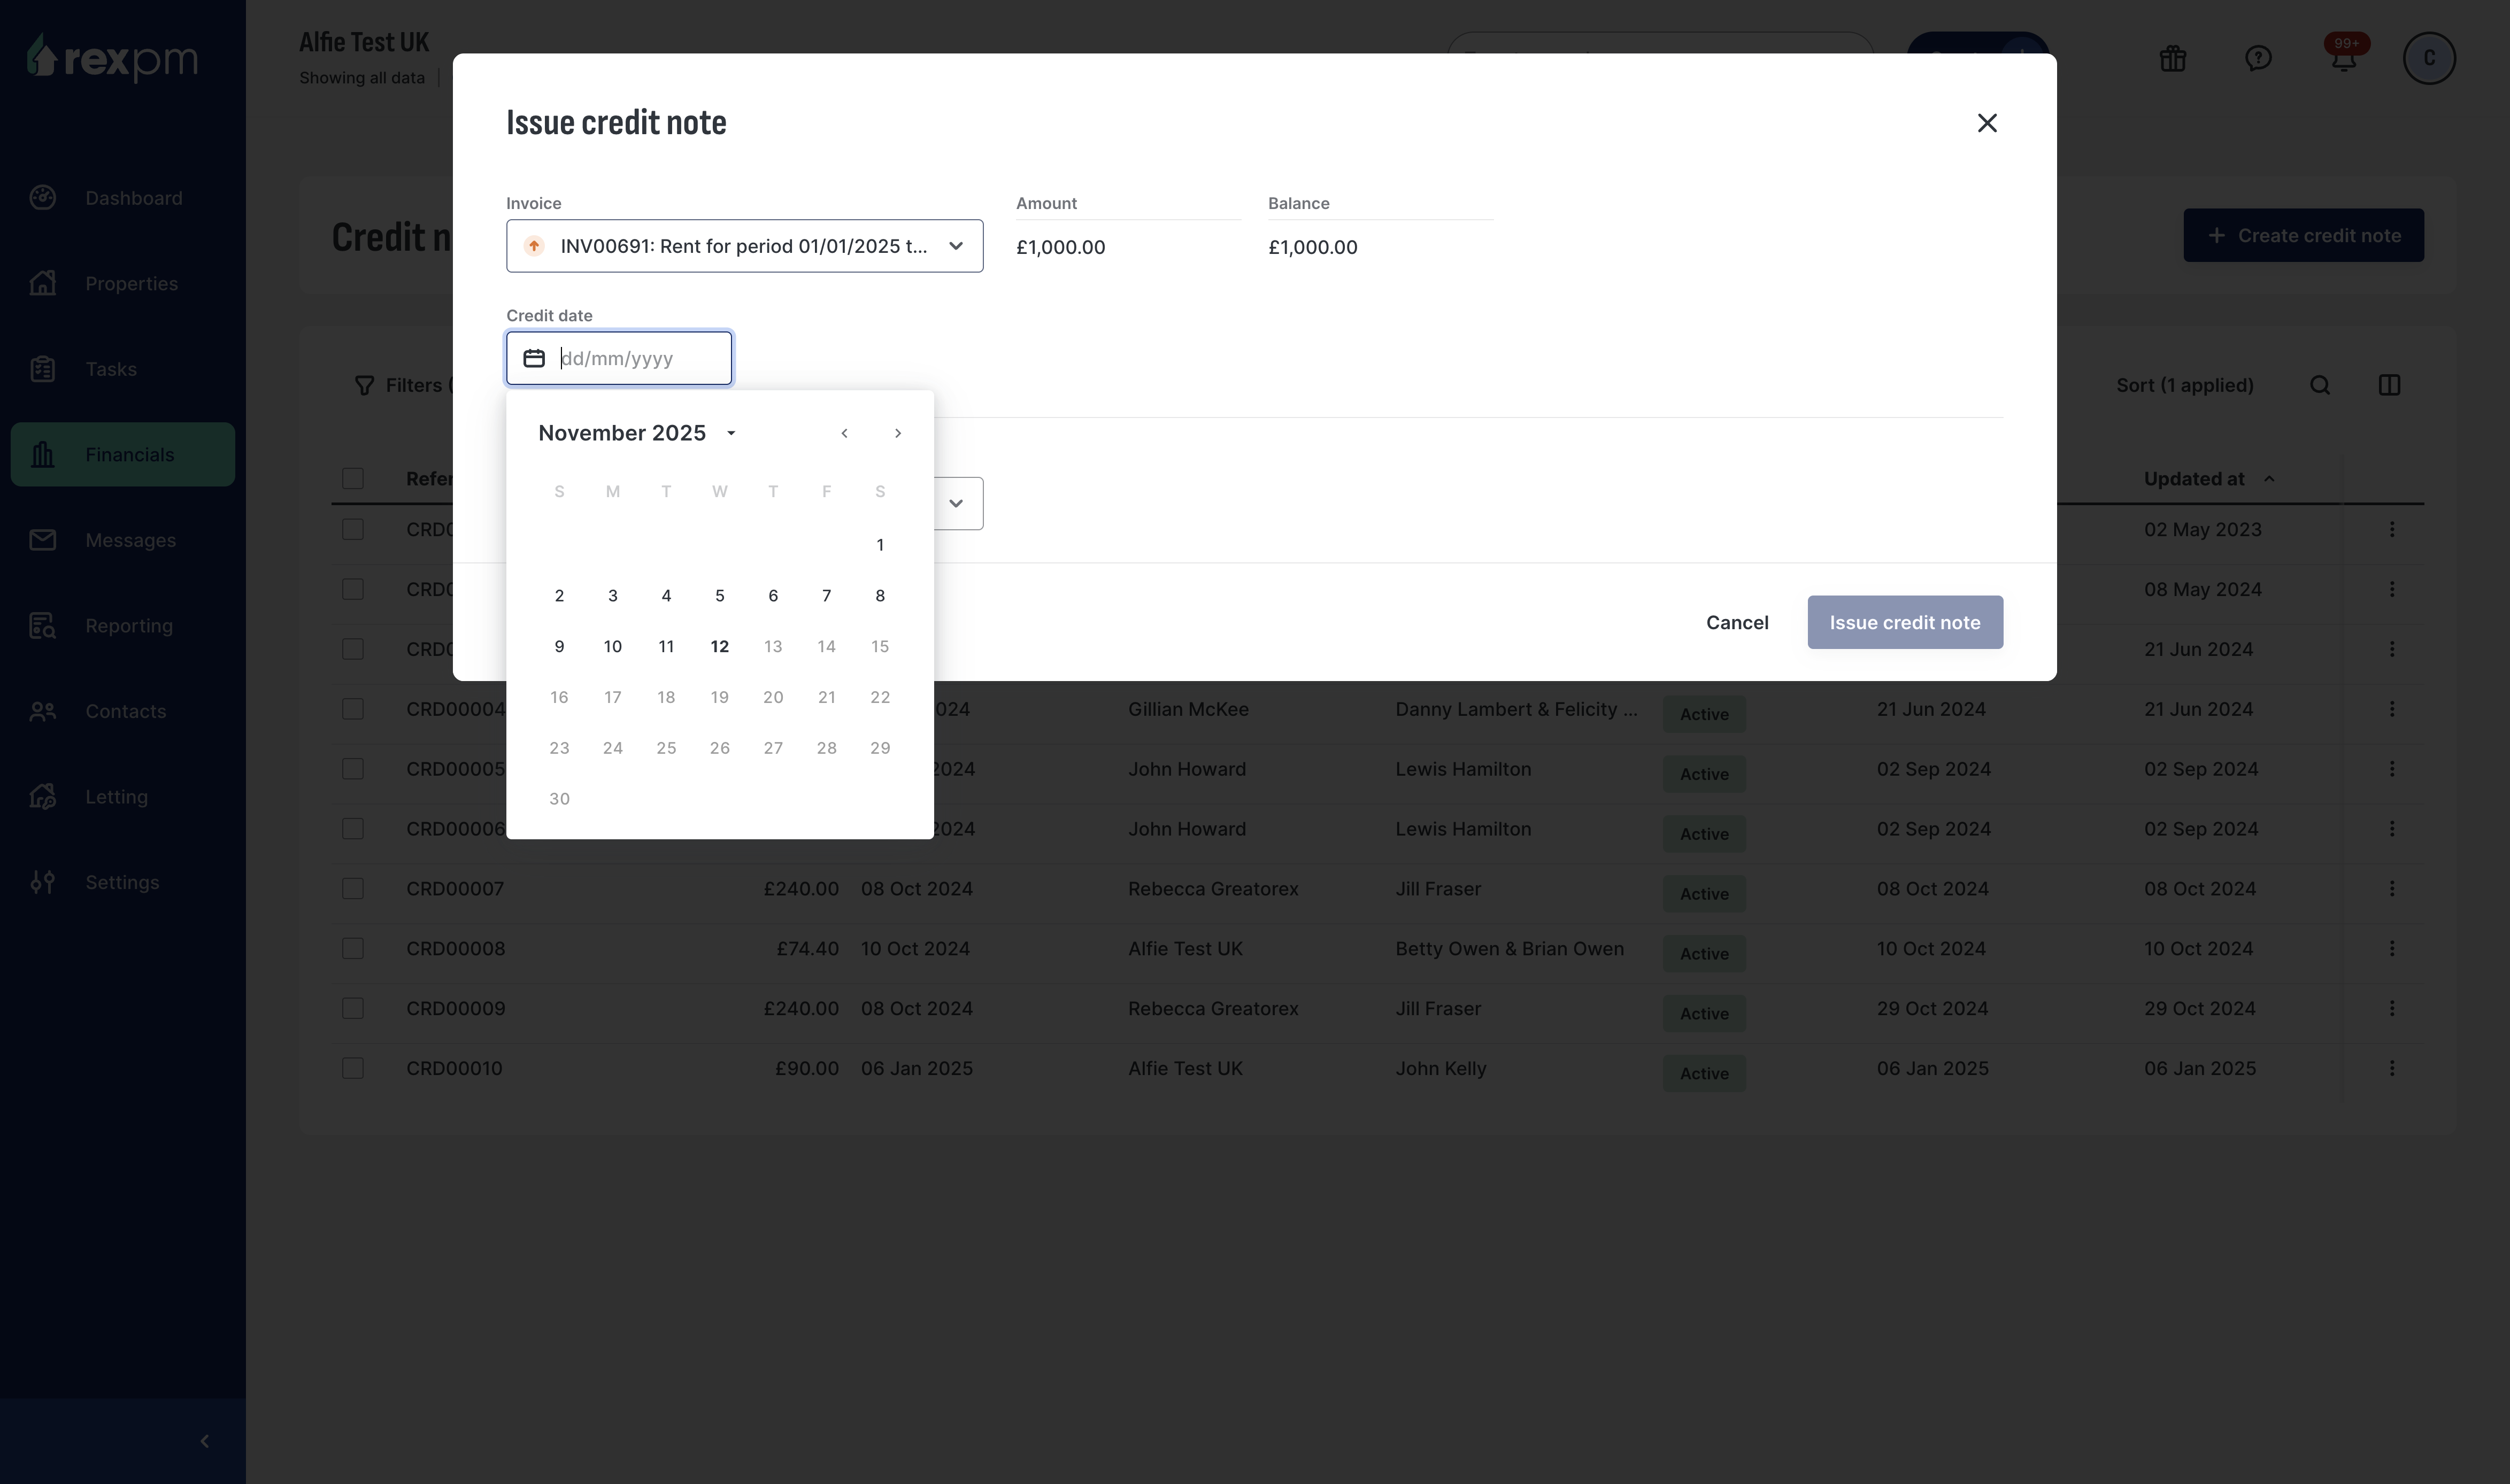The height and width of the screenshot is (1484, 2510).
Task: Open row menu for 08 May 2024 row
Action: [x=2391, y=589]
